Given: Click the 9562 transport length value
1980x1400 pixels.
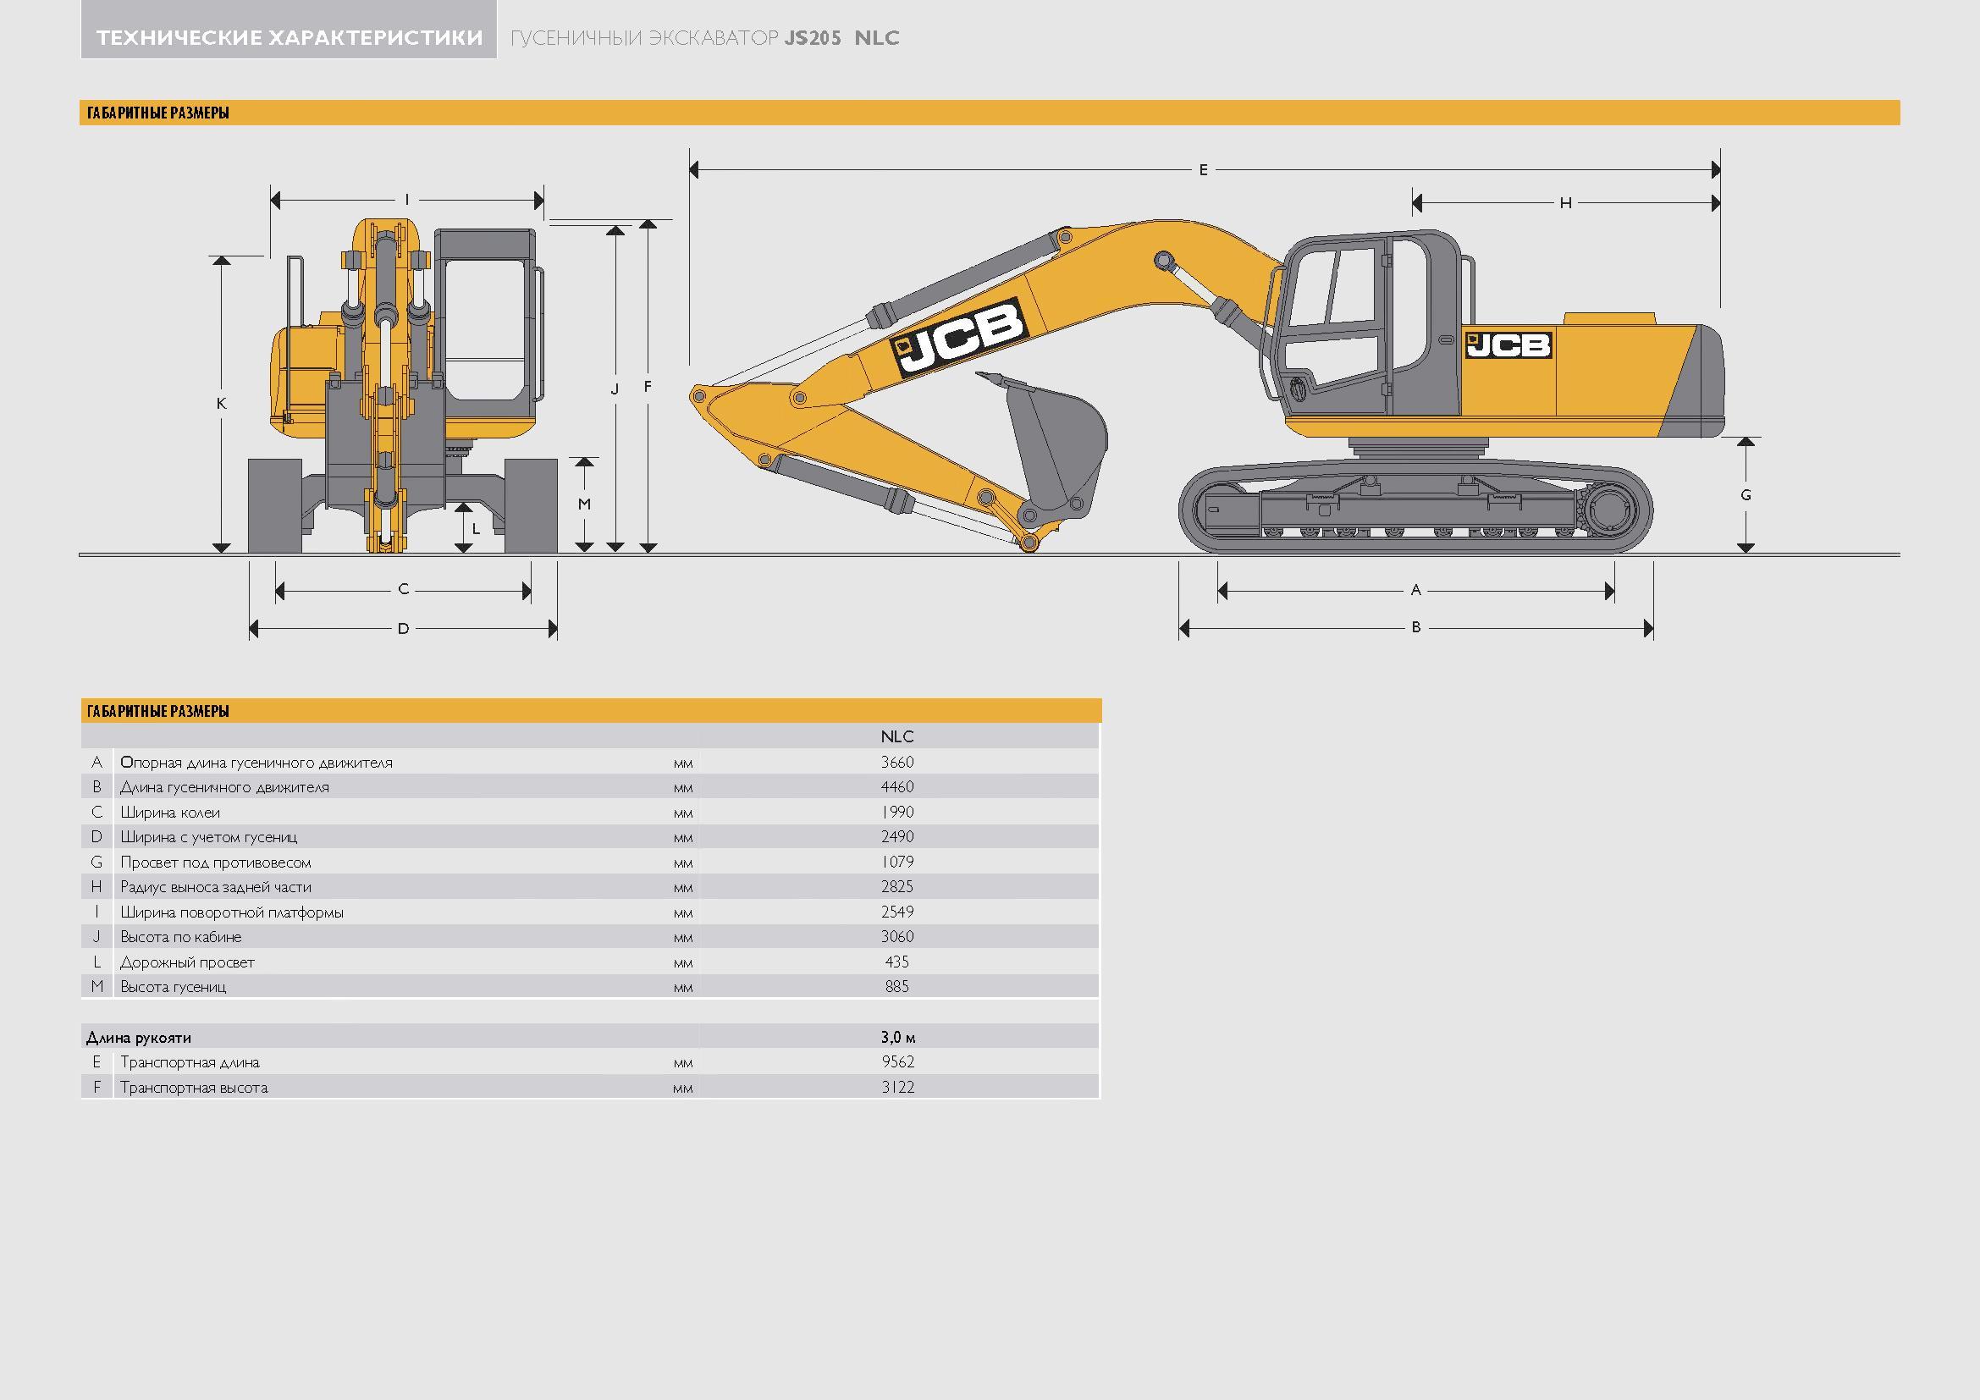Looking at the screenshot, I should 896,1062.
